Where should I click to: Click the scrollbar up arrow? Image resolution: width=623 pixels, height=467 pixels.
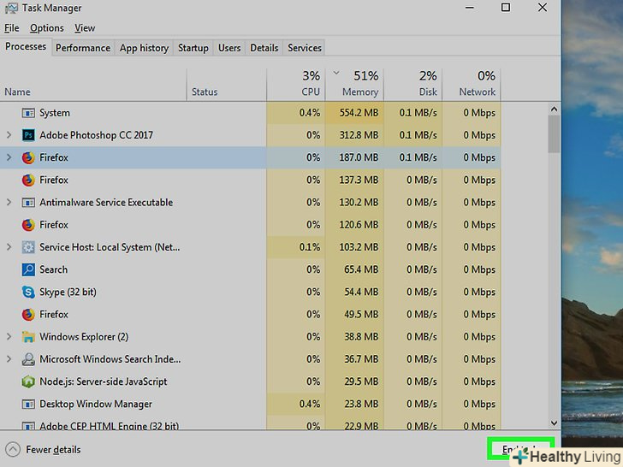coord(554,109)
